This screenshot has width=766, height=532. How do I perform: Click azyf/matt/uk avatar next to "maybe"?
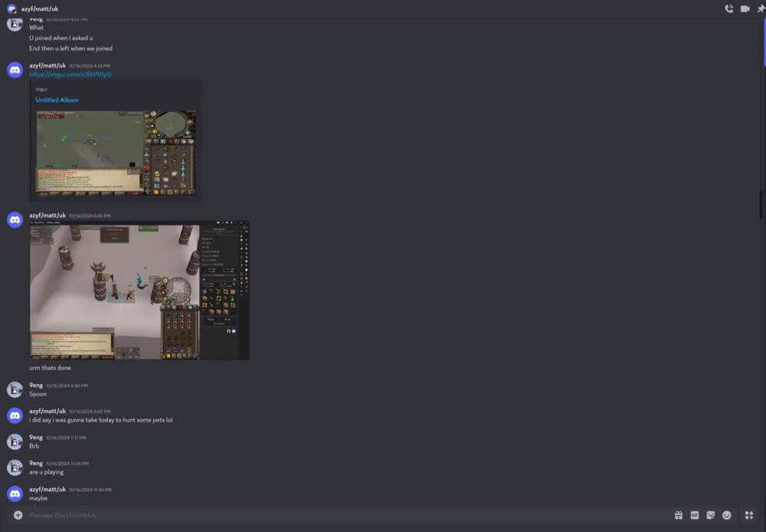coord(15,494)
